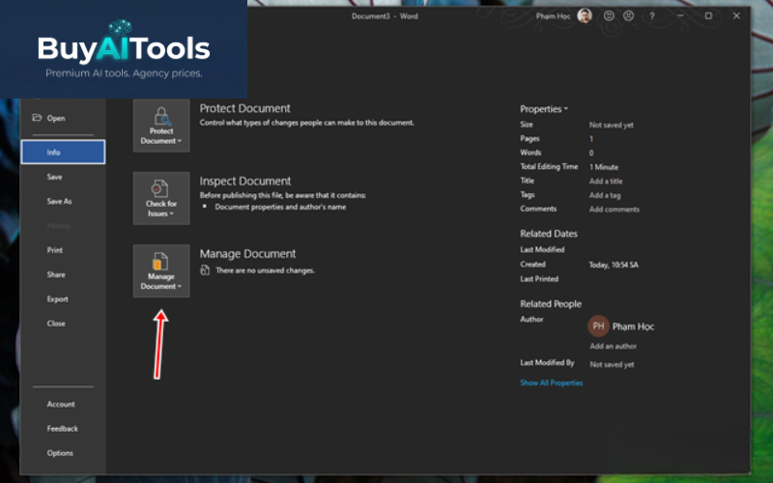Select Save As in the sidebar
Image resolution: width=773 pixels, height=483 pixels.
(x=59, y=201)
